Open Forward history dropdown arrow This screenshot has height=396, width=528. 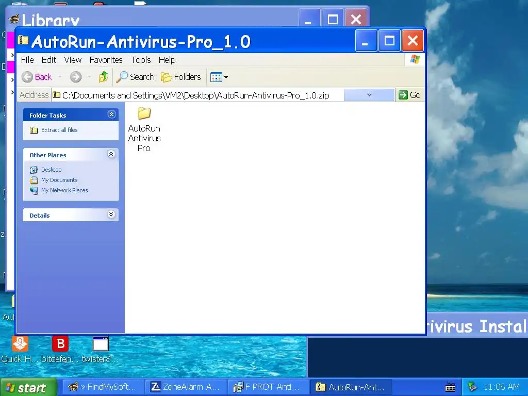(x=89, y=77)
